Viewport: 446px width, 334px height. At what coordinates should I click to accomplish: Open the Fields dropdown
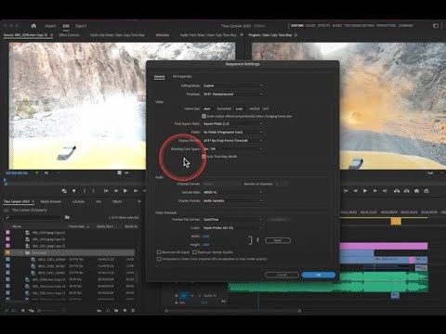coord(232,132)
